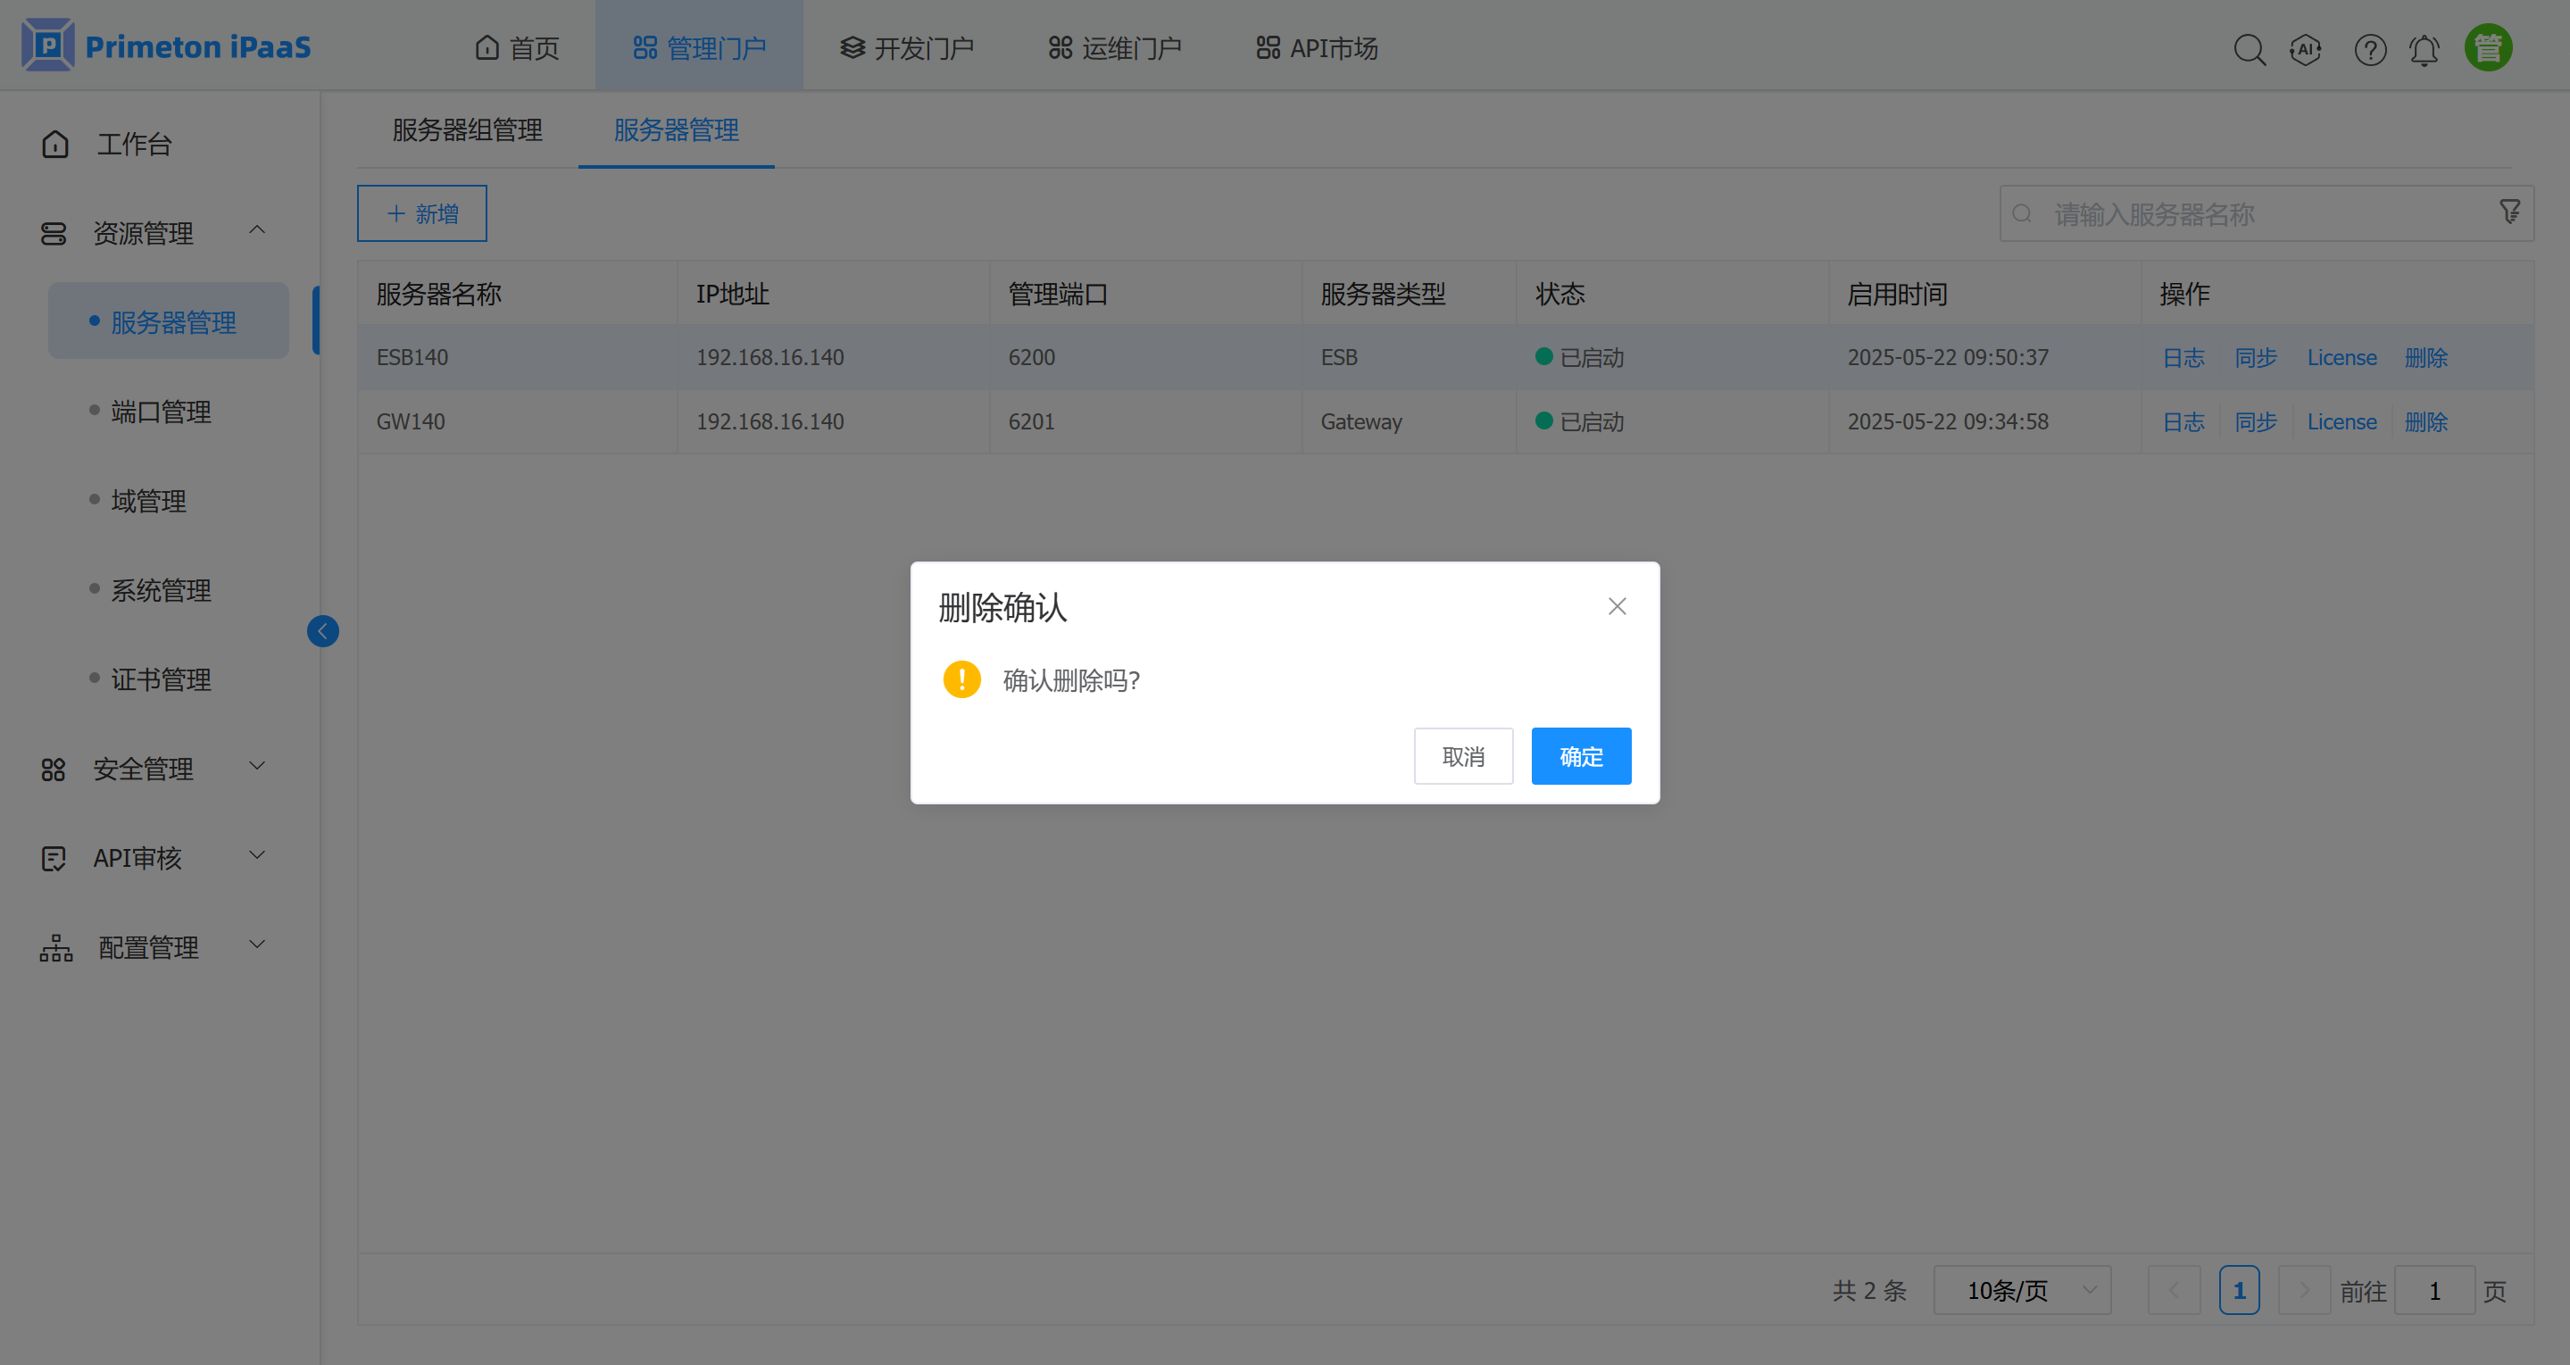The image size is (2570, 1365).
Task: View 日志 for GW140
Action: [2183, 421]
